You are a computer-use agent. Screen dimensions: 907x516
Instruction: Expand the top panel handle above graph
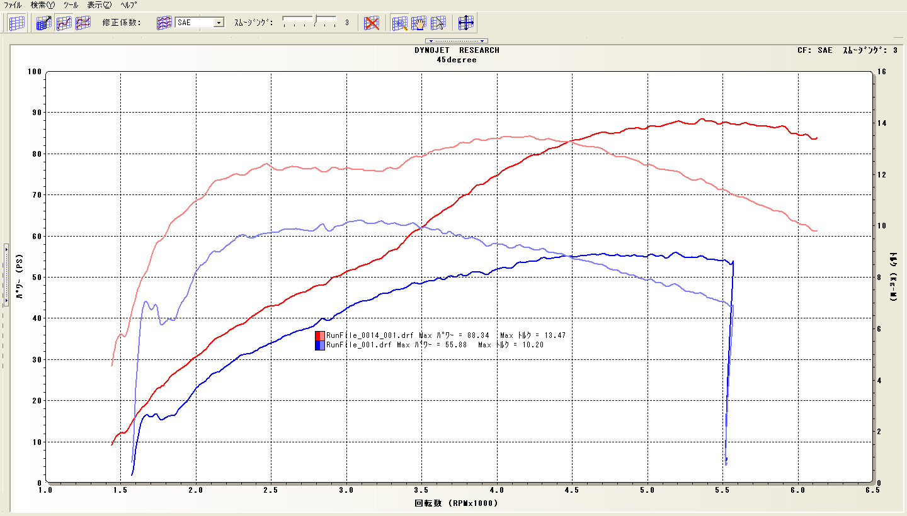pos(457,41)
